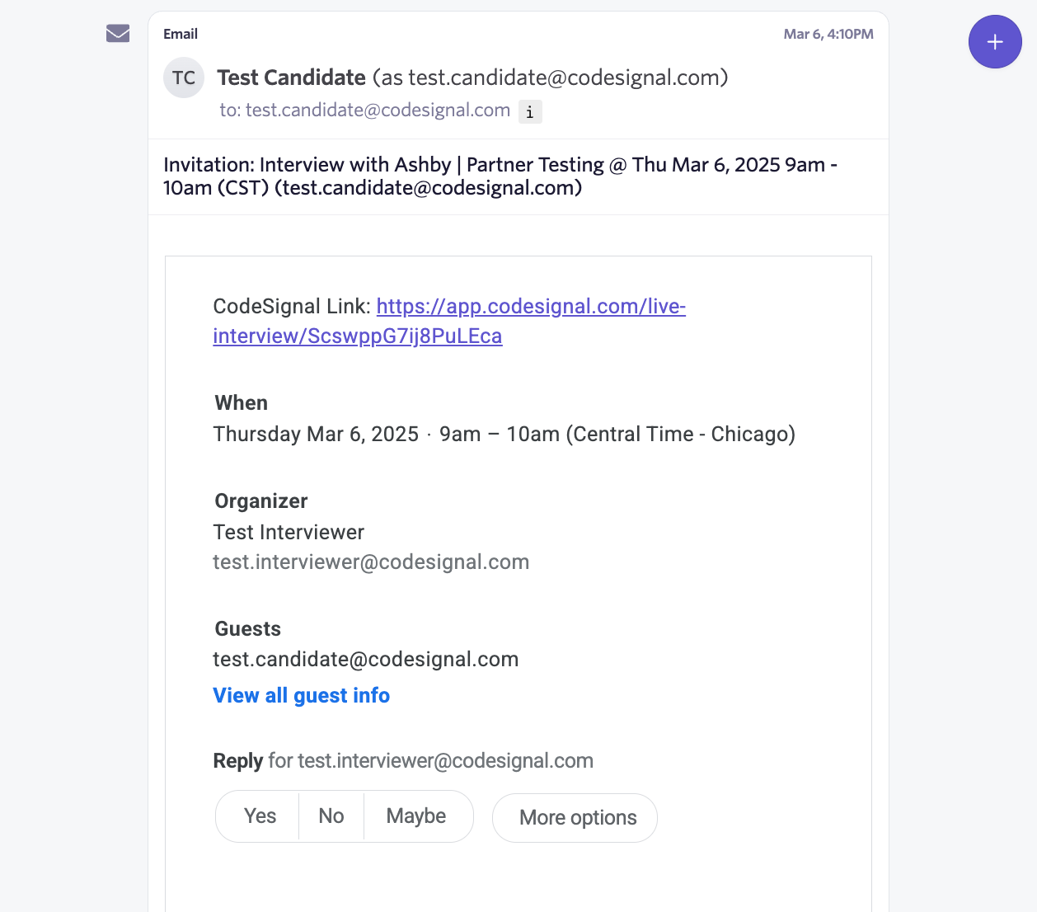Open More options for the reply
1037x912 pixels.
[577, 817]
